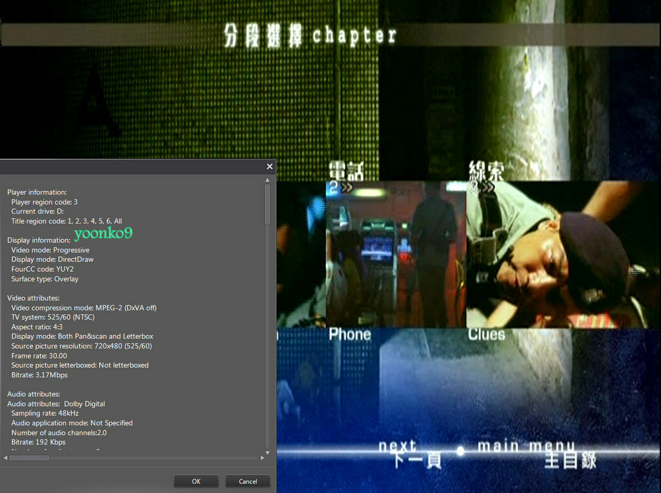
Task: Click the 'Bitrate: 192 Kbps' line
Action: click(x=38, y=442)
